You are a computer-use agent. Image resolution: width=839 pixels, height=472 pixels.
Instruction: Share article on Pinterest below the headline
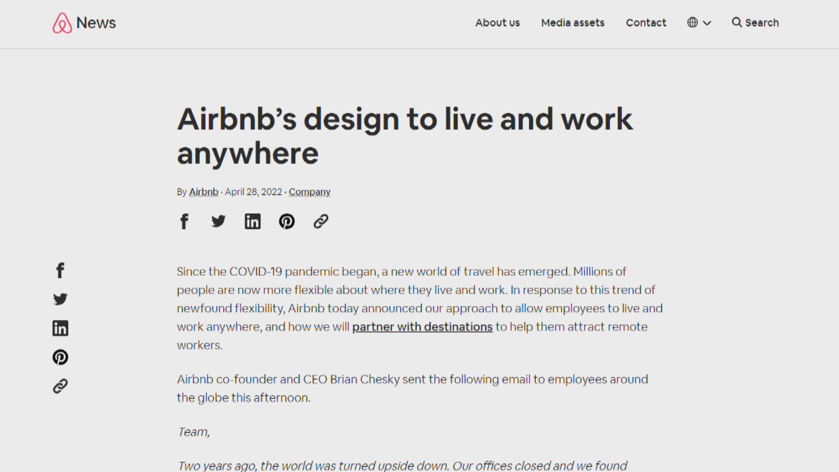(x=287, y=221)
